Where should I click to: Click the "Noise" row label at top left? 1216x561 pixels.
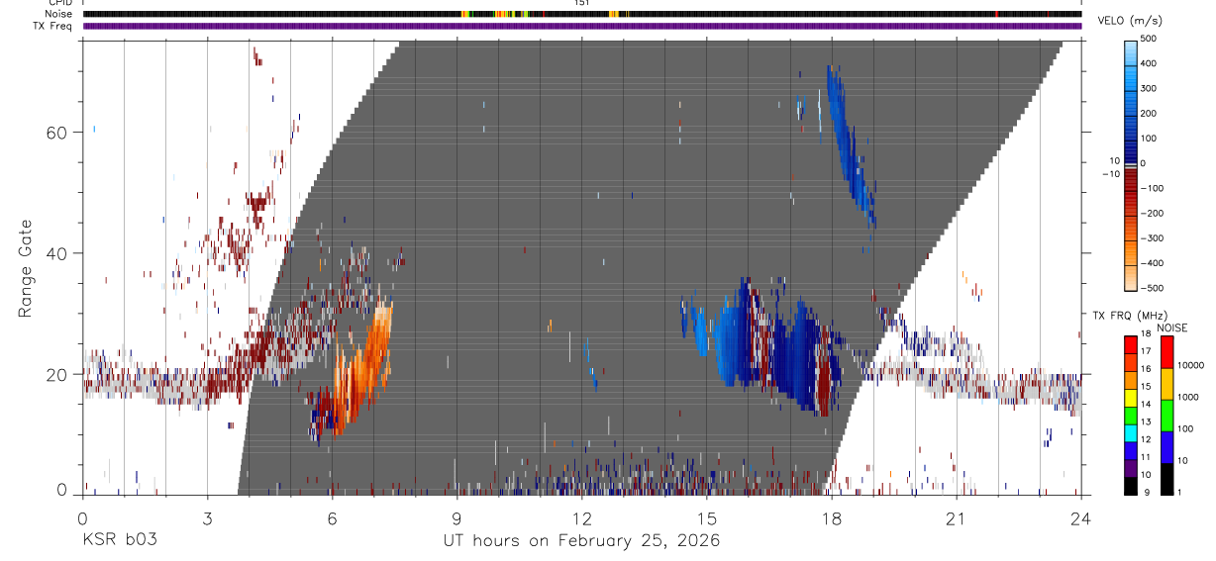click(x=60, y=14)
